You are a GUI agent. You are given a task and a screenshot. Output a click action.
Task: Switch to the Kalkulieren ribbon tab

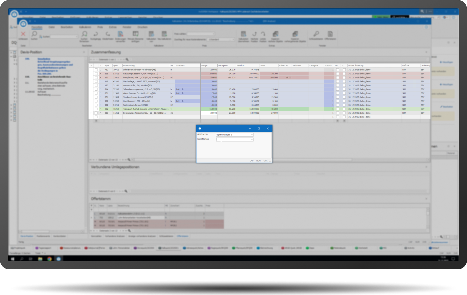tap(85, 27)
